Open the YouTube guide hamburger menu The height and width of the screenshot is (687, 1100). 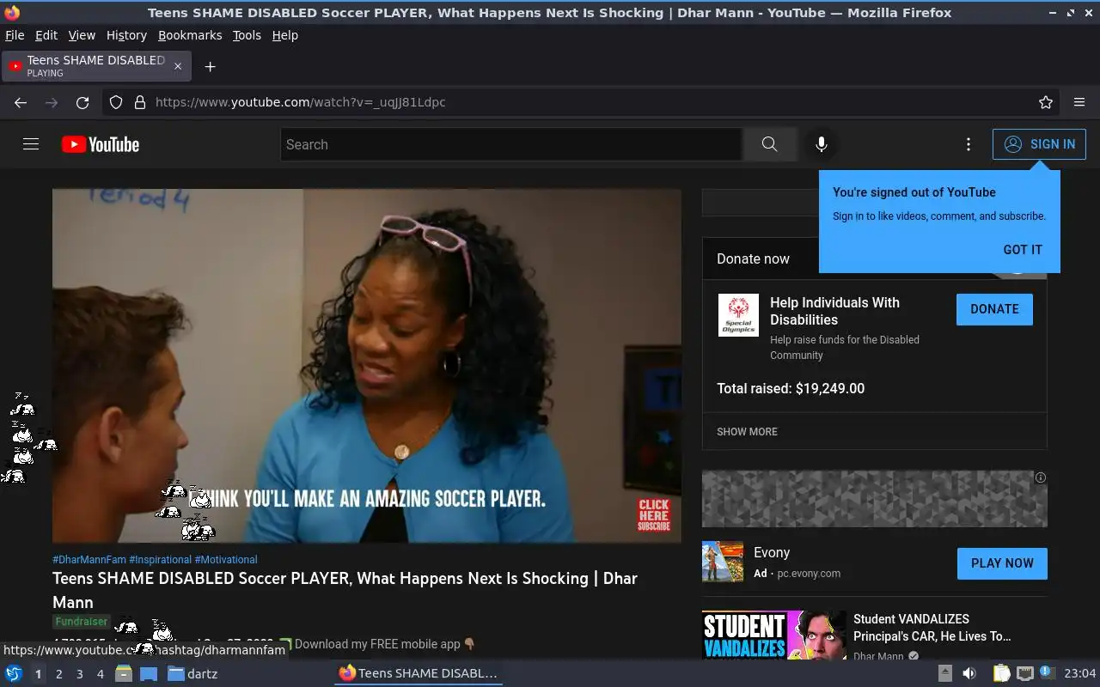(31, 144)
